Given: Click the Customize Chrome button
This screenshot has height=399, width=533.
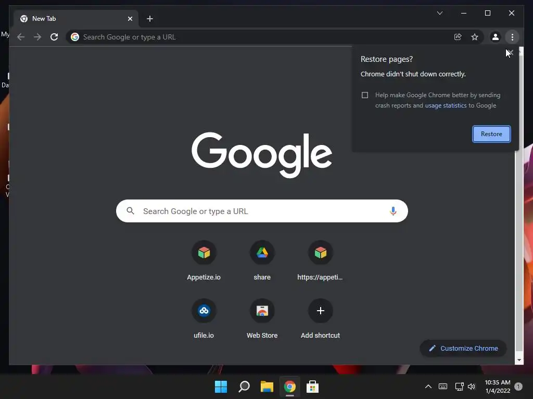Looking at the screenshot, I should pos(463,348).
